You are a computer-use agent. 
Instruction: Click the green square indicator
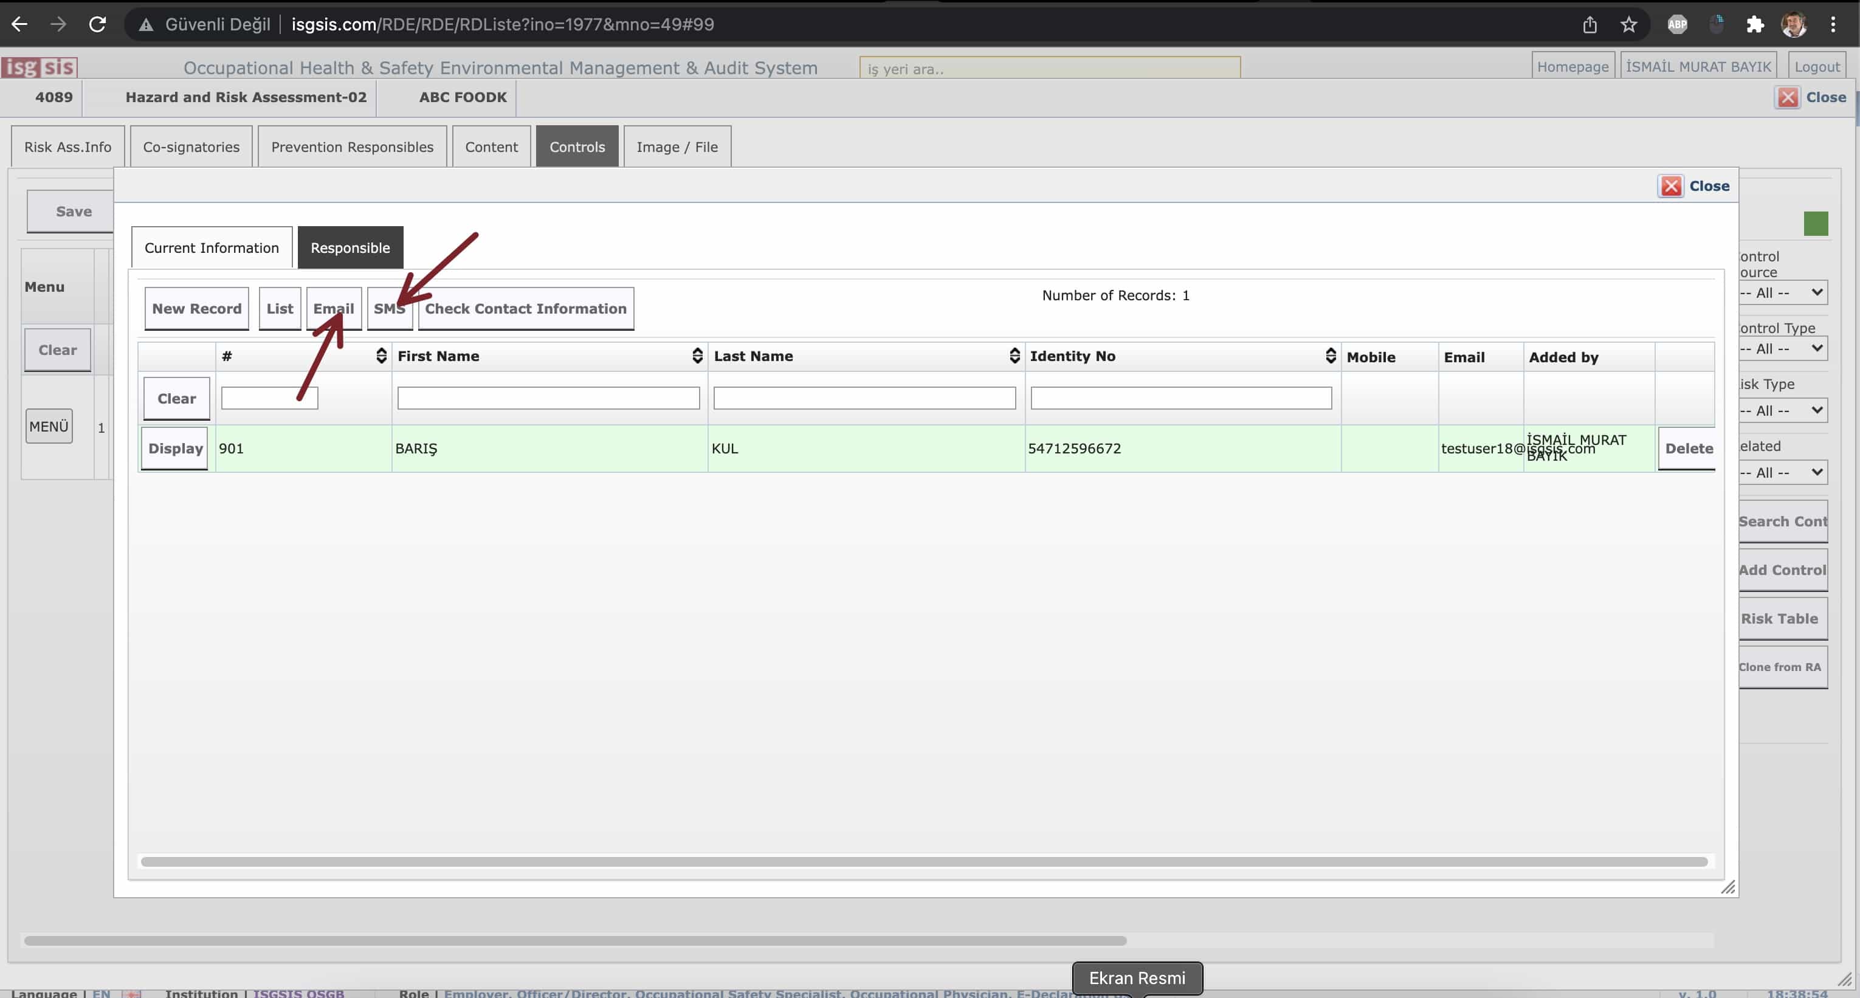(x=1815, y=224)
